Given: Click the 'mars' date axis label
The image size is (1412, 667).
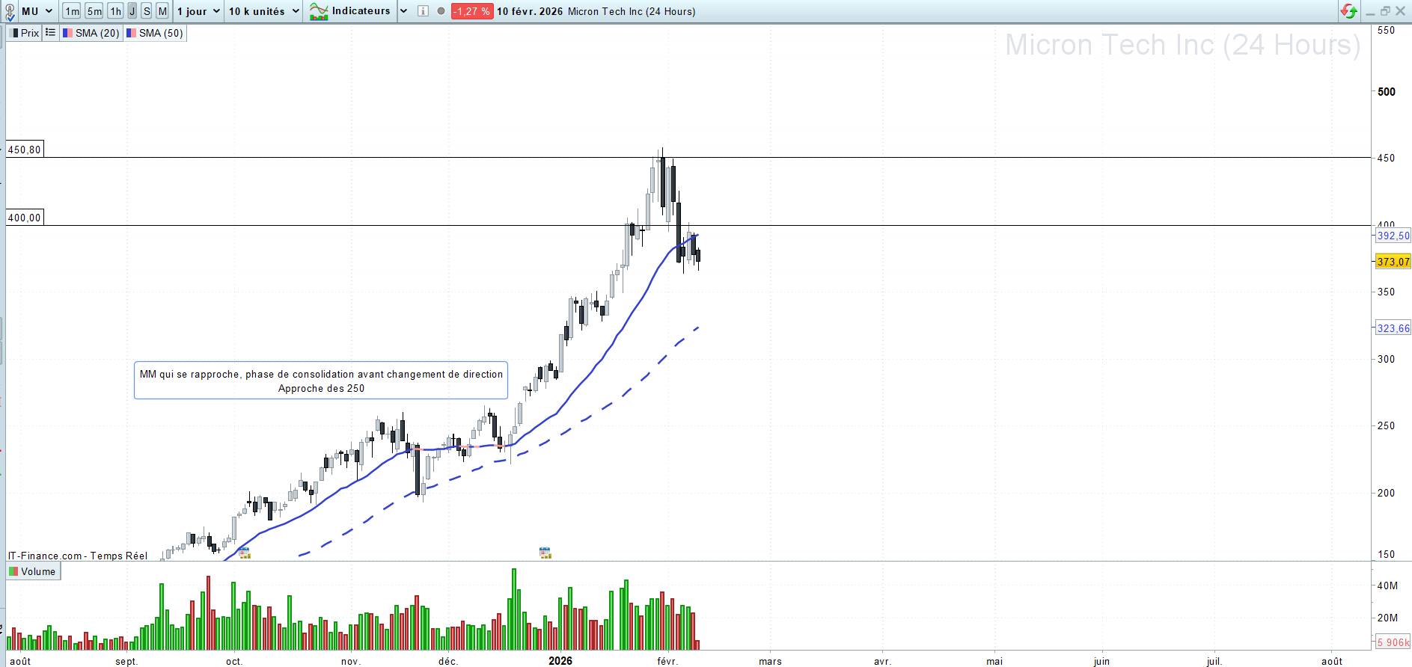Looking at the screenshot, I should click(x=770, y=661).
